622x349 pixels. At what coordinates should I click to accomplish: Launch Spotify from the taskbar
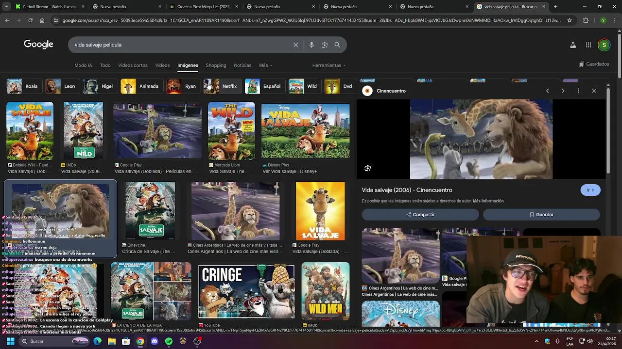(169, 341)
